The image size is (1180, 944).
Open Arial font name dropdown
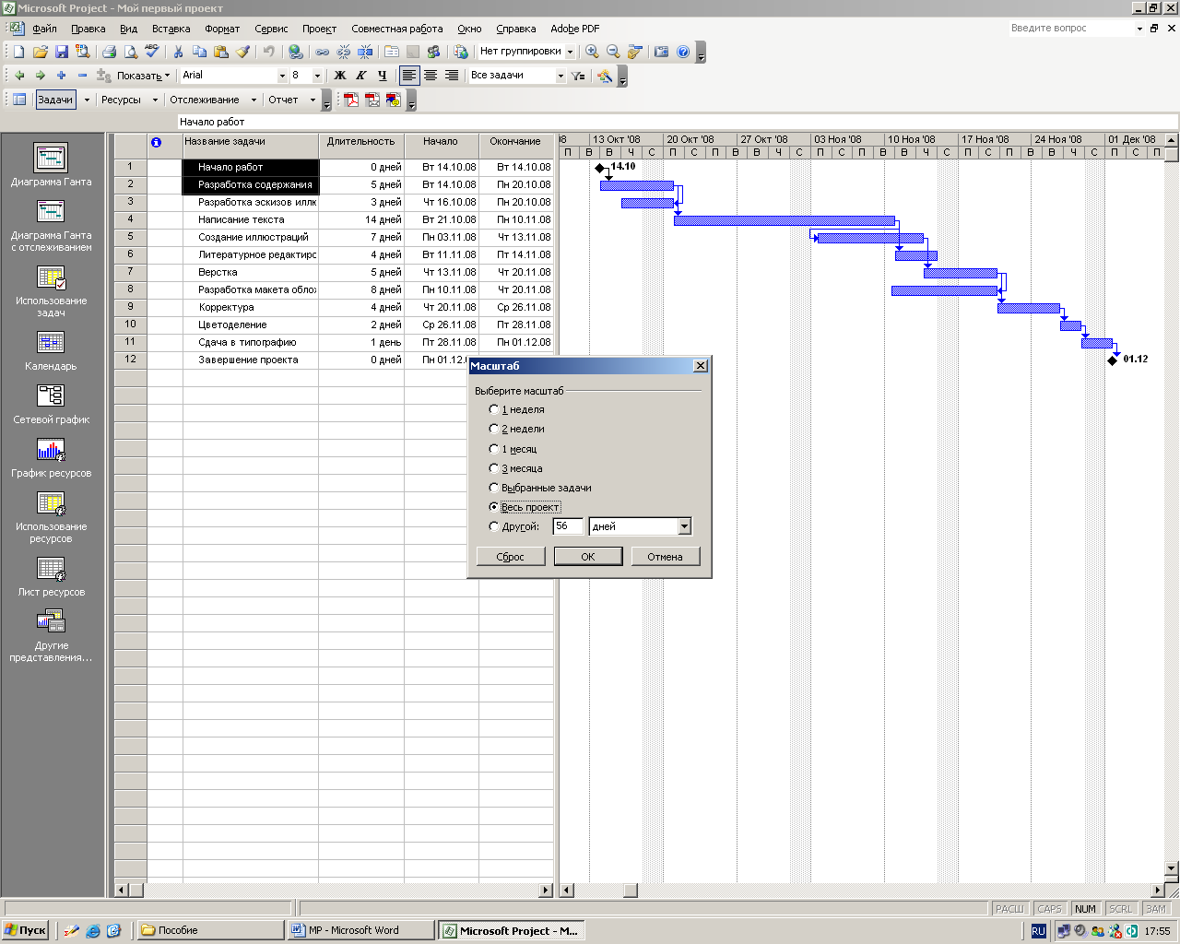pos(282,76)
